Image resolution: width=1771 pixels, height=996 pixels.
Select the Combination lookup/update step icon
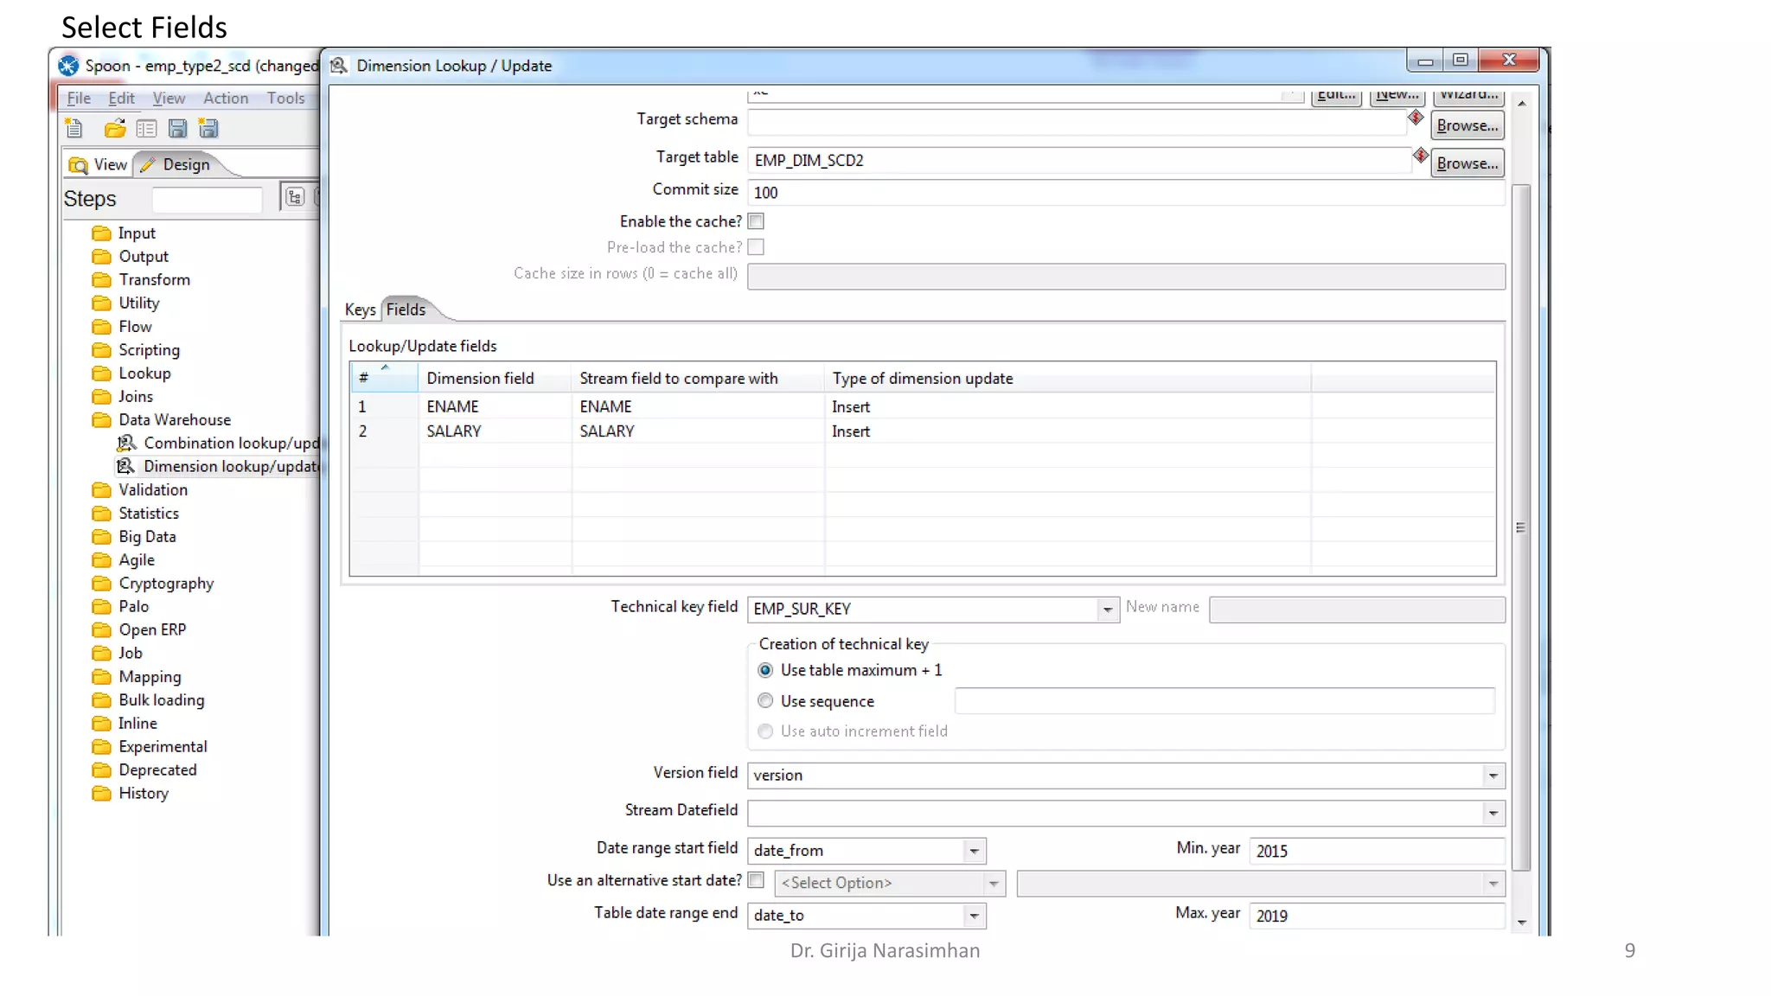[126, 443]
